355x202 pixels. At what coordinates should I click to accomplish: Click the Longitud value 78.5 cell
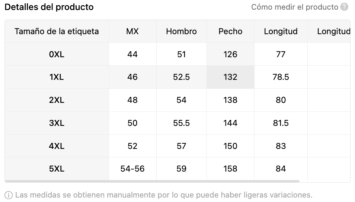tap(281, 77)
